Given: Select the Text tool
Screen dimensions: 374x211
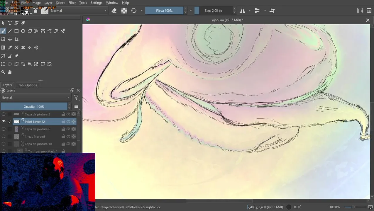Looking at the screenshot, I should click(10, 23).
